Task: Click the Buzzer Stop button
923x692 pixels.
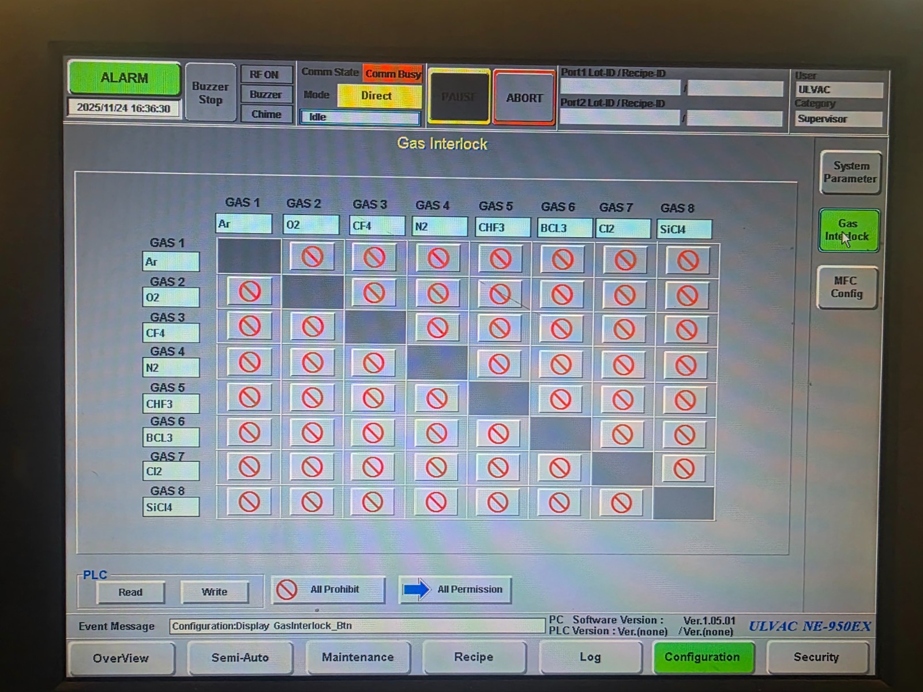Action: click(x=211, y=93)
